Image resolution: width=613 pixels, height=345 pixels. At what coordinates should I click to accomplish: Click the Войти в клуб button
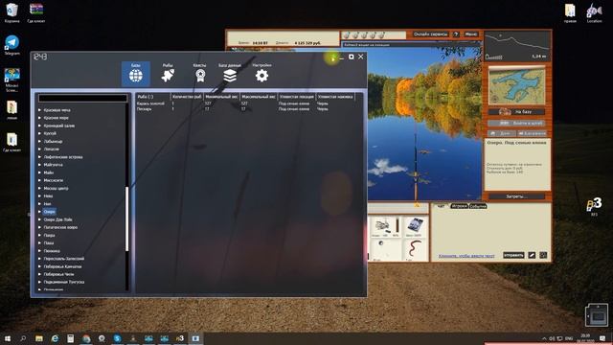click(x=517, y=124)
